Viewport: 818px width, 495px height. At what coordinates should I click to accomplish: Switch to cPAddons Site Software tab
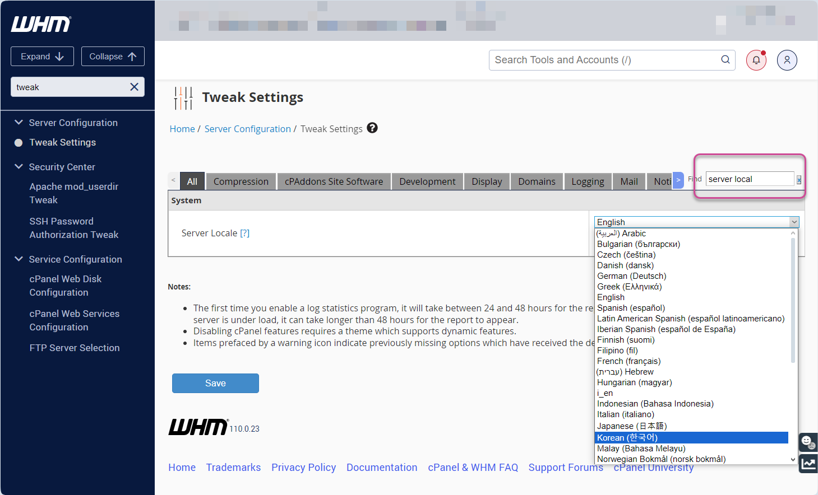click(334, 181)
